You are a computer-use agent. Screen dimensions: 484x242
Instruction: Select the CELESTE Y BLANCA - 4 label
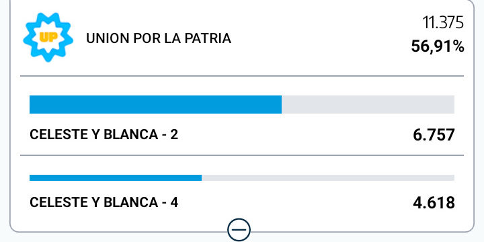[x=104, y=202]
